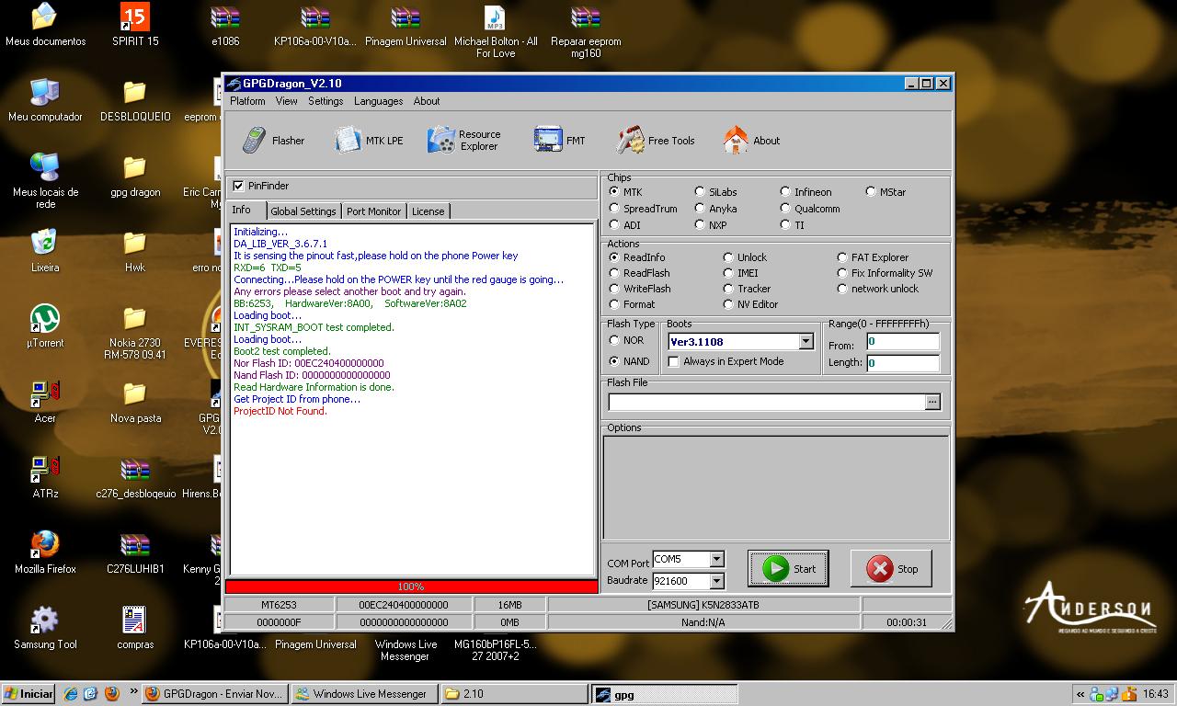Open compras document on desktop
The height and width of the screenshot is (706, 1177).
135,629
